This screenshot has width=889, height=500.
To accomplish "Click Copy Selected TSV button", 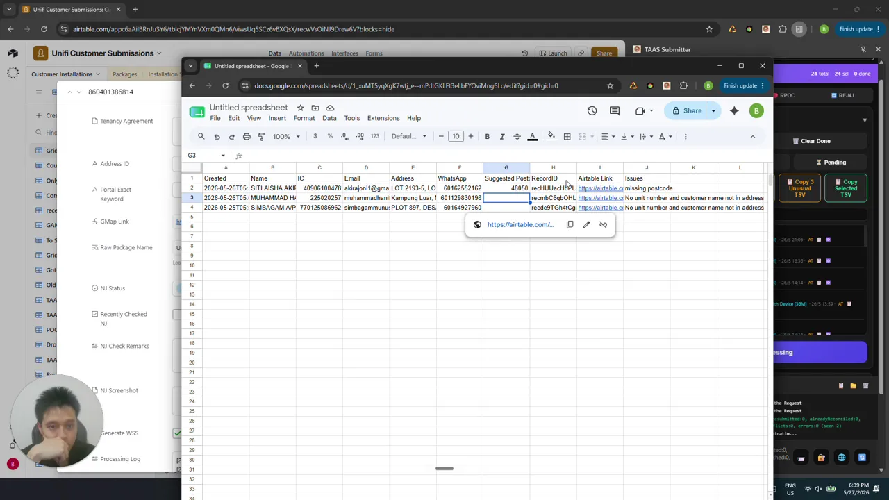I will coord(846,188).
